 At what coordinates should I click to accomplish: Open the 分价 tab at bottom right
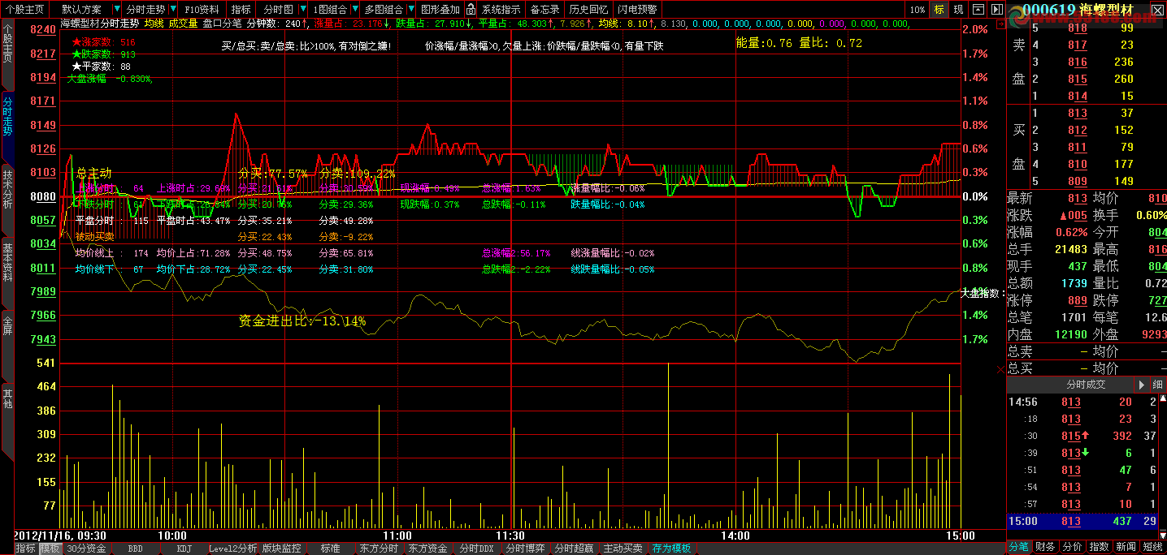click(x=1073, y=547)
